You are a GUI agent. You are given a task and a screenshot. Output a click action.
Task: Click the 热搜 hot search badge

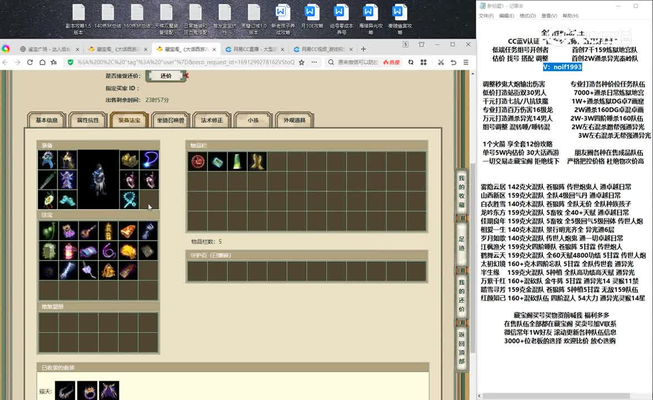[392, 62]
